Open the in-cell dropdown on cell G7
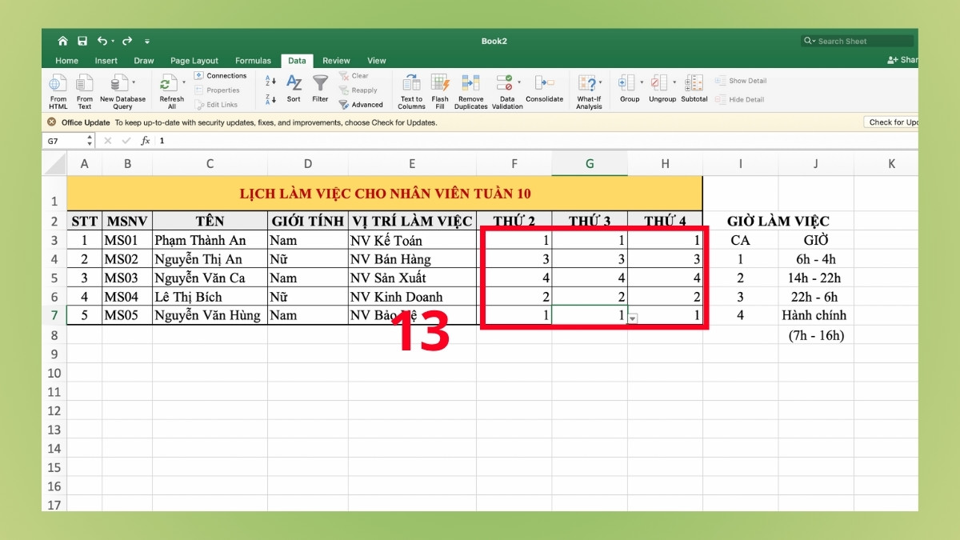960x540 pixels. click(x=631, y=319)
